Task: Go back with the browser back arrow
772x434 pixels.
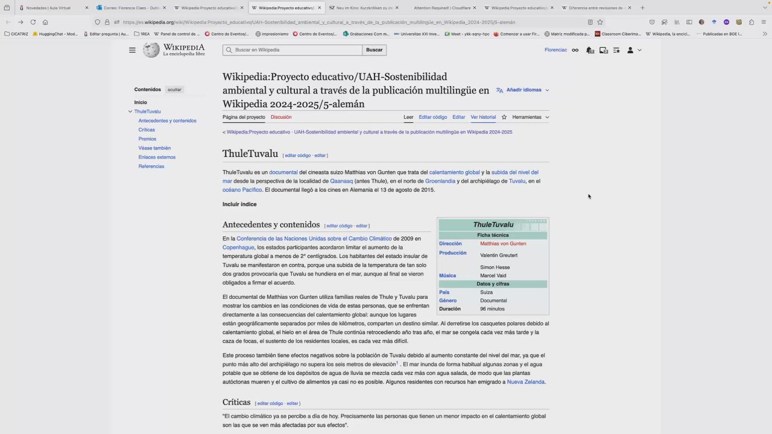Action: click(x=8, y=22)
